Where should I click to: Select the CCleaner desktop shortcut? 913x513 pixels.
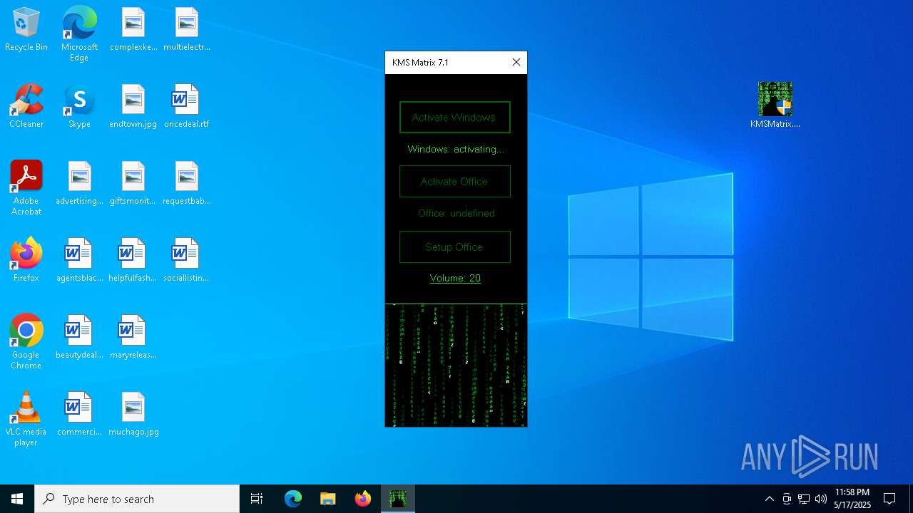coord(26,106)
